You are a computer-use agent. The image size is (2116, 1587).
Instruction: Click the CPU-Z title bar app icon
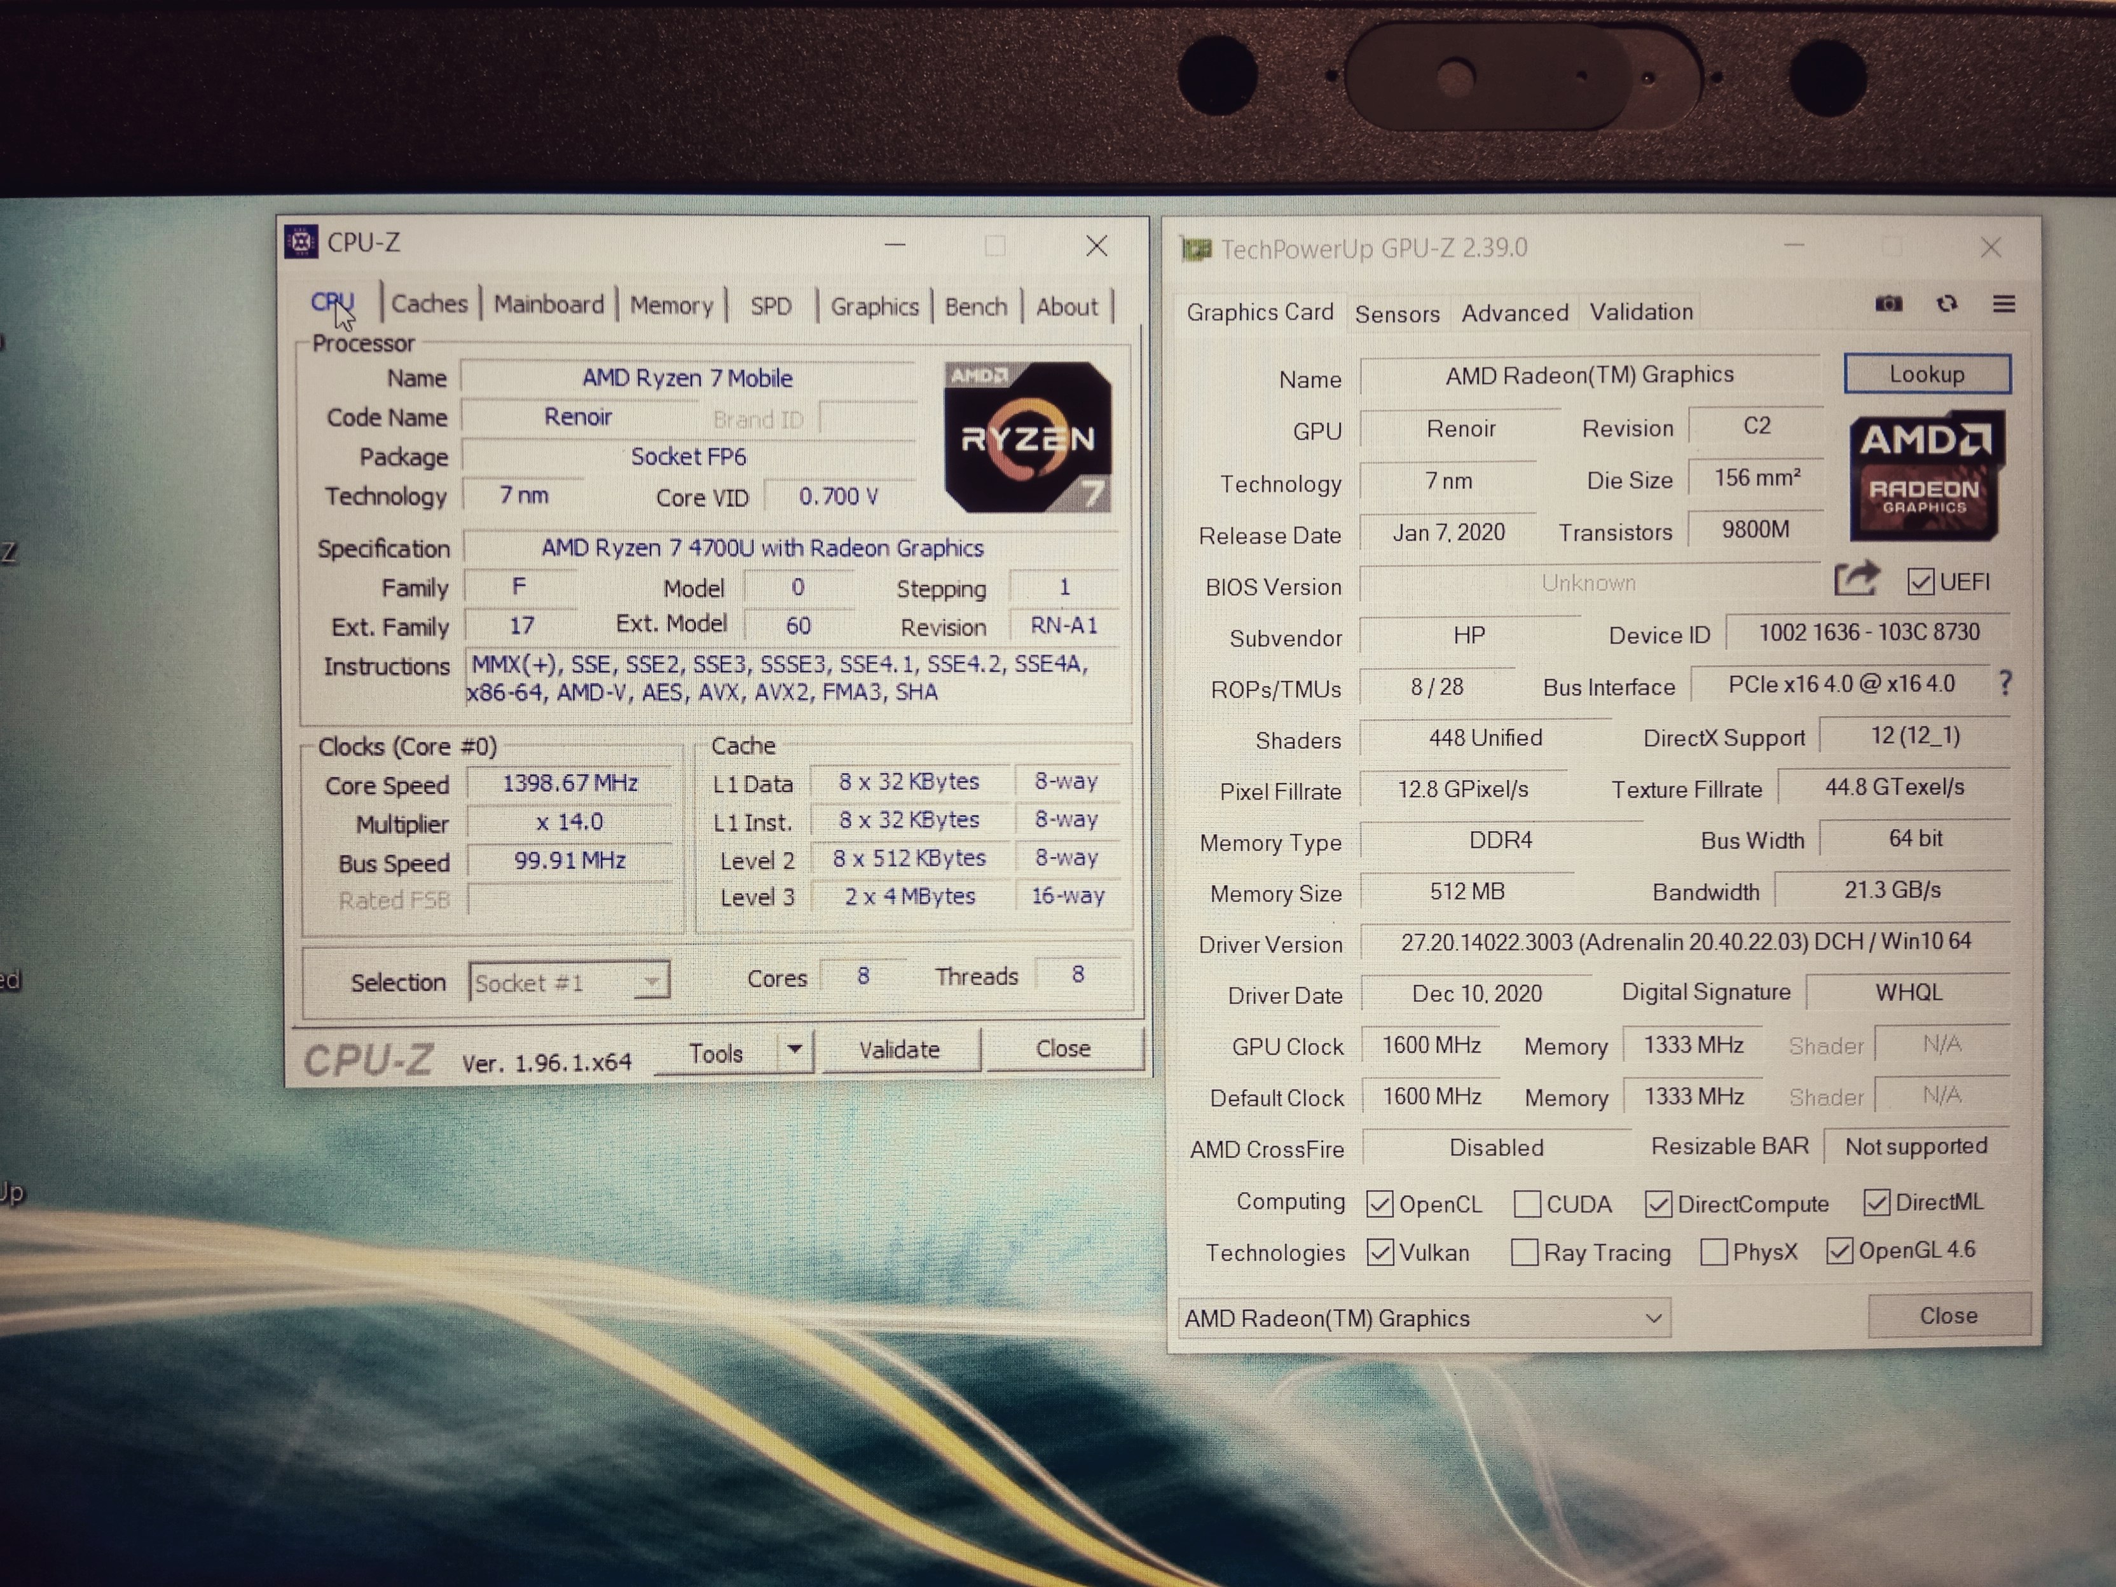click(301, 242)
